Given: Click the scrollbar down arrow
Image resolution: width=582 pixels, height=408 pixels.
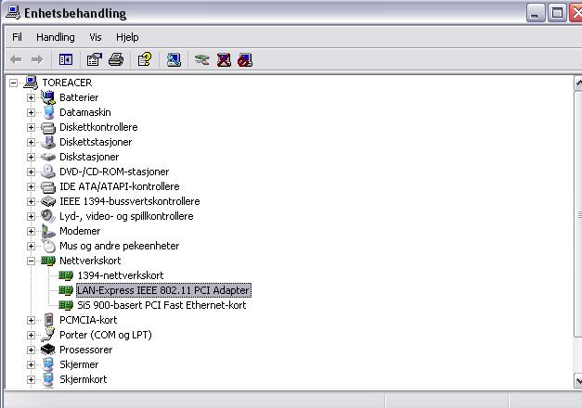Looking at the screenshot, I should tap(578, 380).
